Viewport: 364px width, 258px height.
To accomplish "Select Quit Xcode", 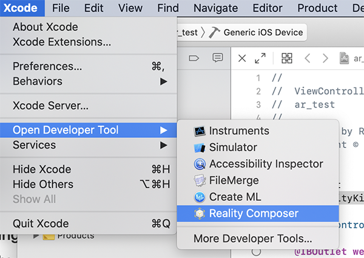I will (41, 223).
